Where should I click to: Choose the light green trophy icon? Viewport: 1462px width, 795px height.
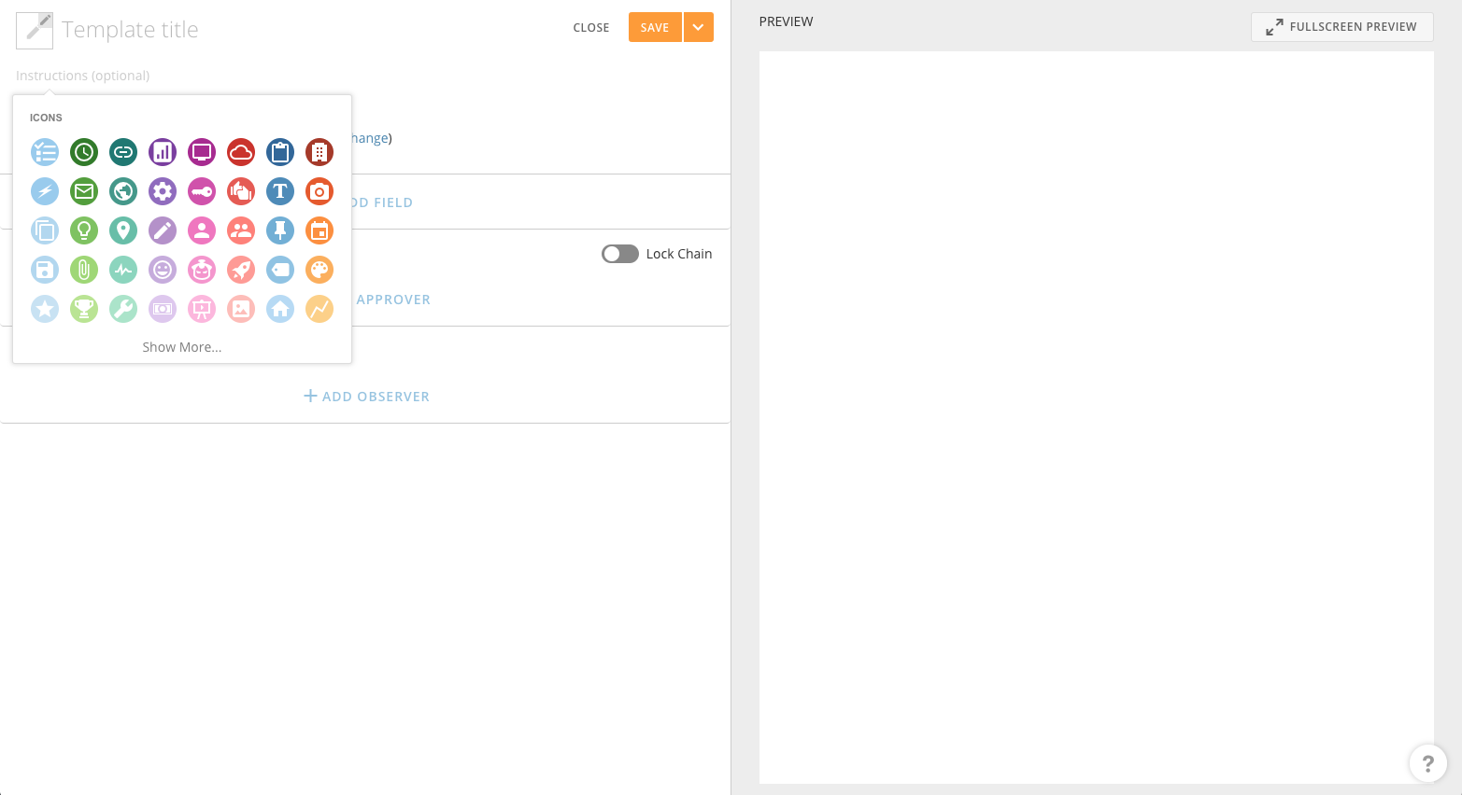84,309
